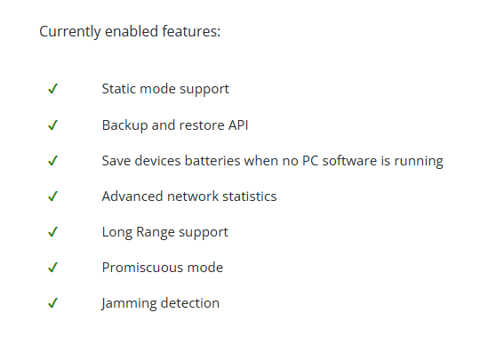
Task: Click the Jamming detection label
Action: point(160,304)
